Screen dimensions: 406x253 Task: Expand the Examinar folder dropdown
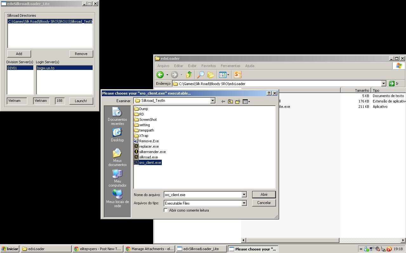click(x=213, y=101)
